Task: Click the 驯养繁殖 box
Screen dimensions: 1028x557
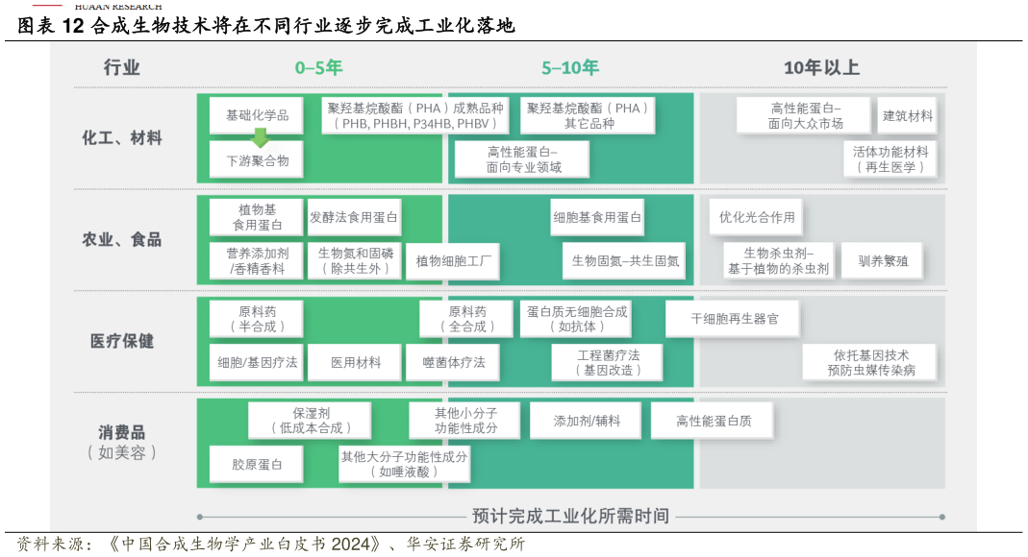Action: [883, 261]
